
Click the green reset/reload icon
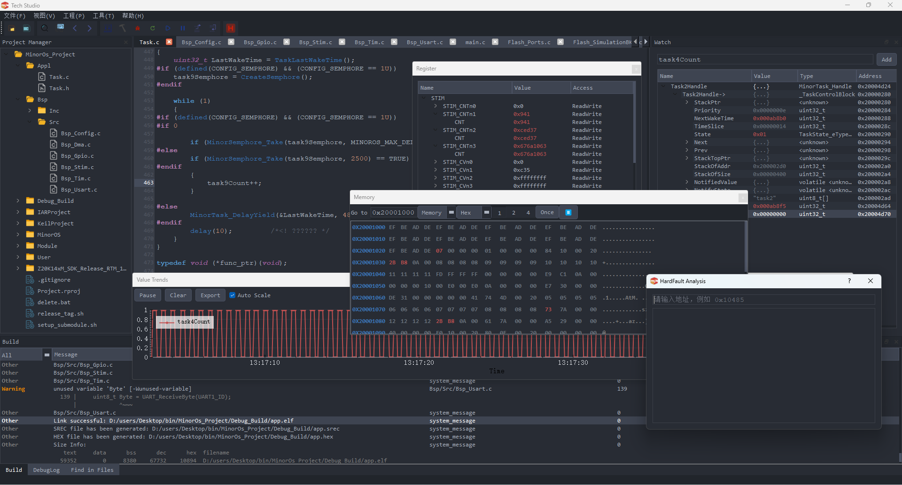pyautogui.click(x=153, y=28)
